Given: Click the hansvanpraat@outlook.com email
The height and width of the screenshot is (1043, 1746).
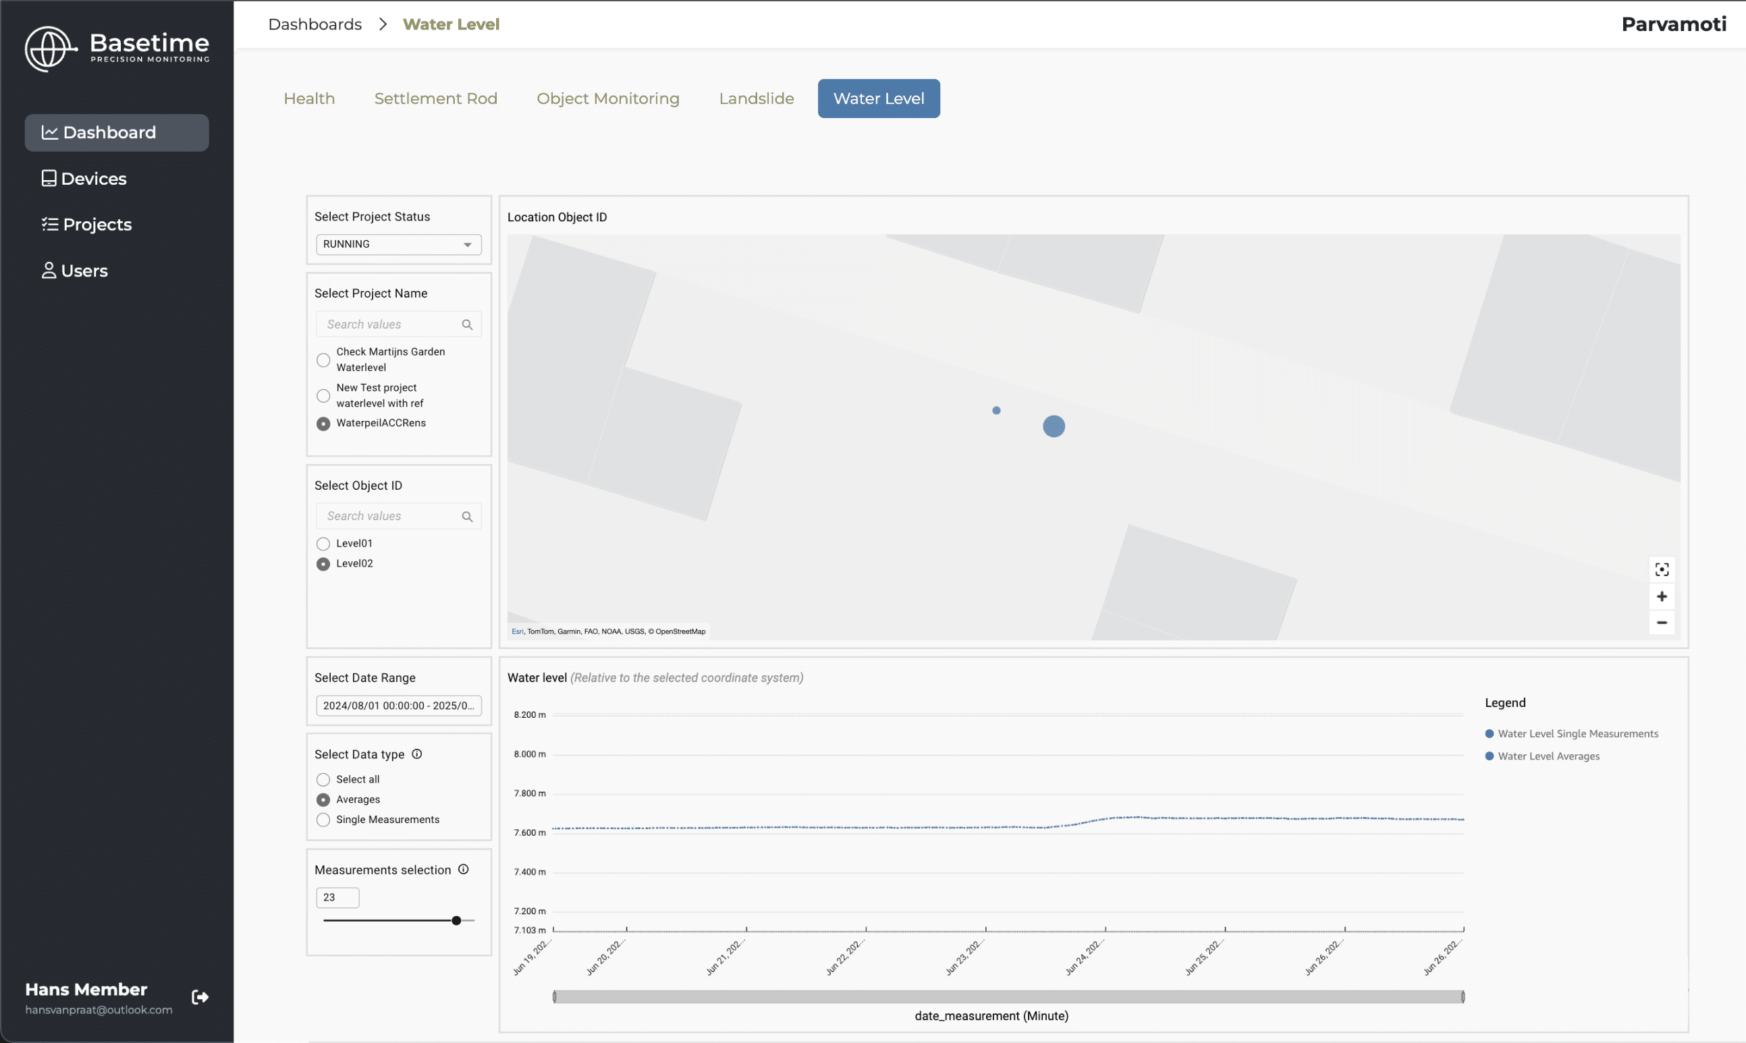Looking at the screenshot, I should pyautogui.click(x=99, y=1010).
